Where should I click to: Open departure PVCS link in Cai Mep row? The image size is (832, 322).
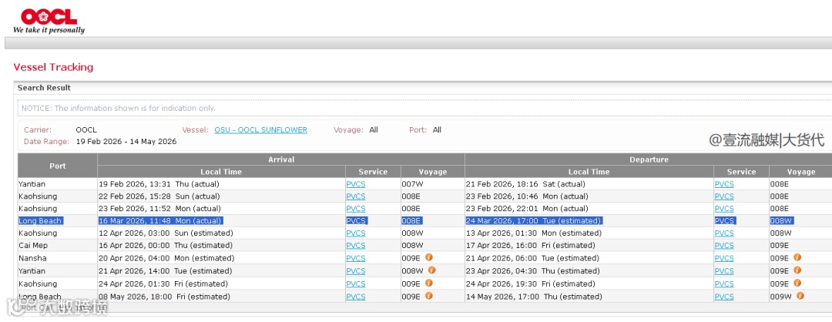(x=724, y=246)
